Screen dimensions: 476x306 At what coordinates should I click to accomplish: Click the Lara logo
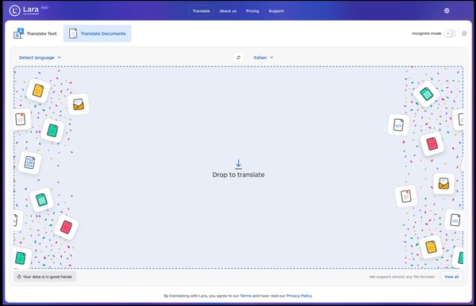coord(25,10)
